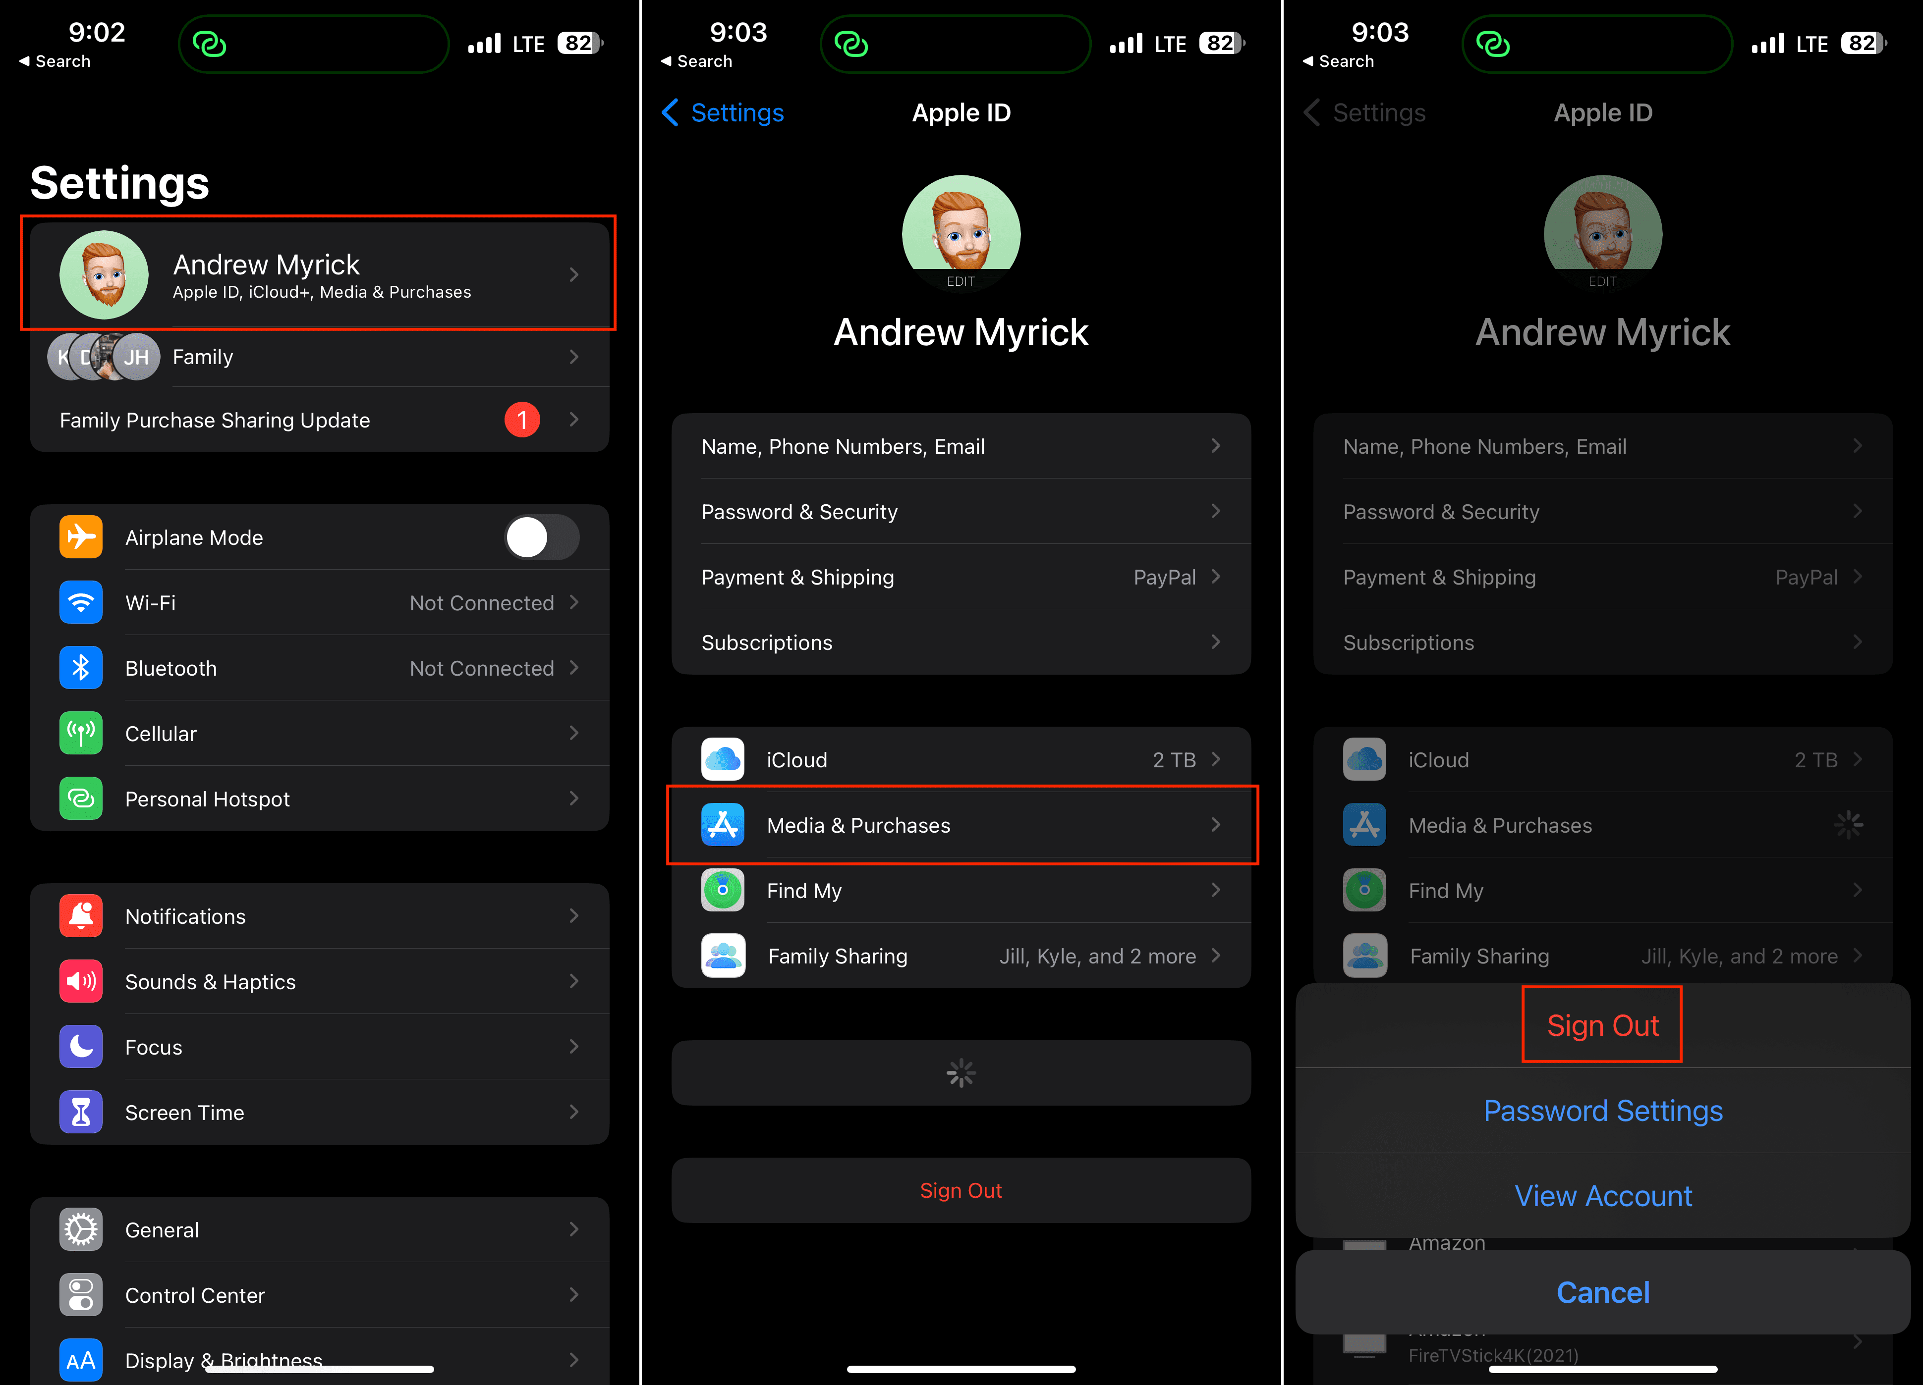Image resolution: width=1923 pixels, height=1385 pixels.
Task: Tap the Search back link on right screen
Action: tap(1339, 61)
